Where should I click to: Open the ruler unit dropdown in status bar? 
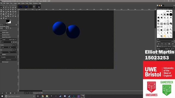tap(26, 93)
